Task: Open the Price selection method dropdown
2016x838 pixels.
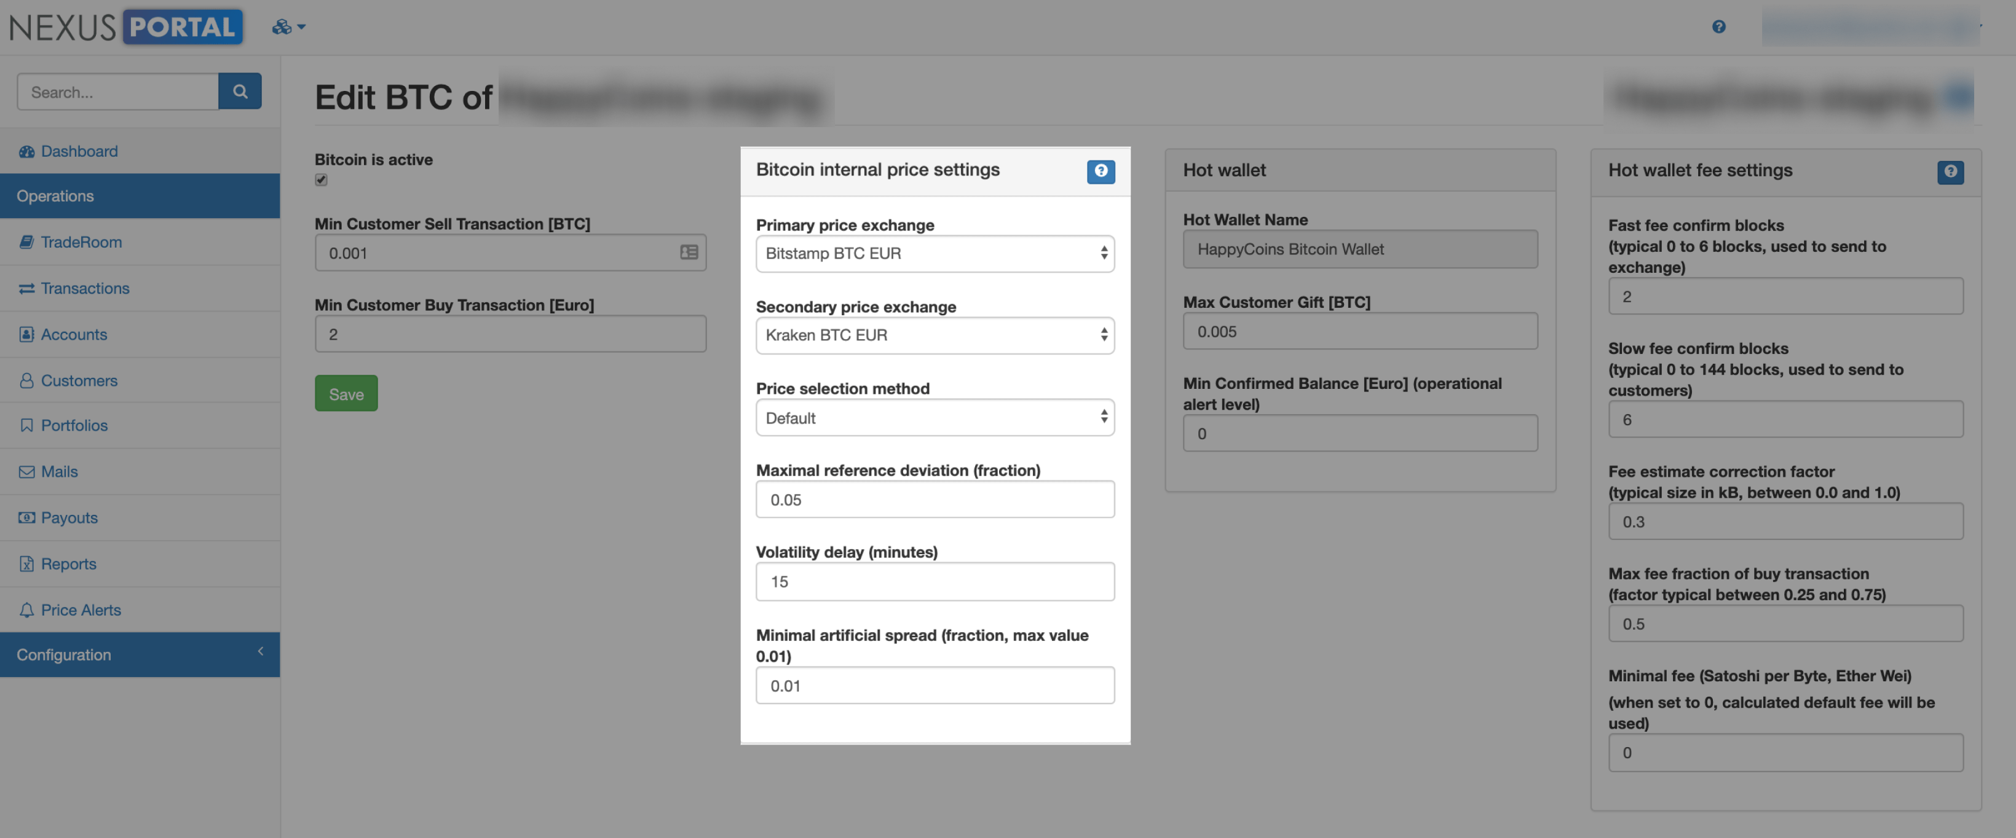Action: click(x=935, y=417)
